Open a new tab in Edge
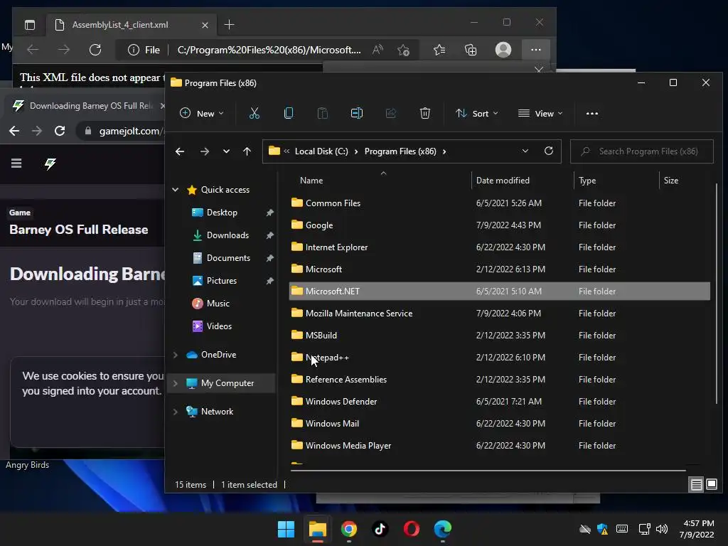 pyautogui.click(x=229, y=25)
